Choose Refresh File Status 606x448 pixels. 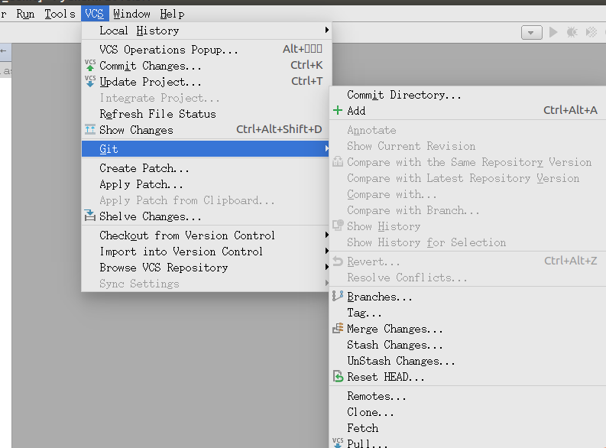[206, 114]
